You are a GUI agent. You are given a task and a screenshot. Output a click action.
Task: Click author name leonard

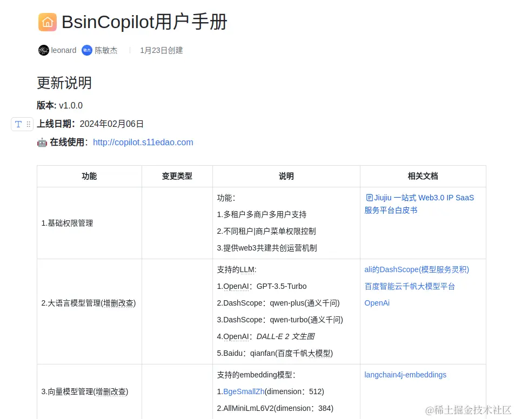64,50
